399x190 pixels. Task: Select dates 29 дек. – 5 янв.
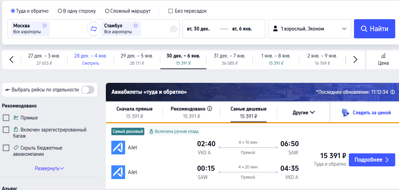coord(137,59)
